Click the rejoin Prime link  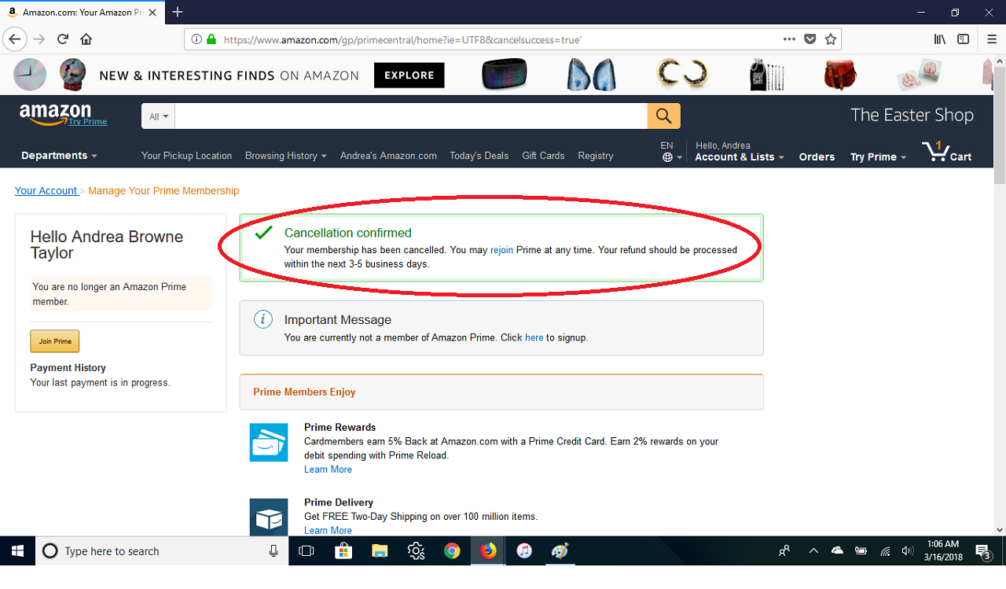[501, 249]
